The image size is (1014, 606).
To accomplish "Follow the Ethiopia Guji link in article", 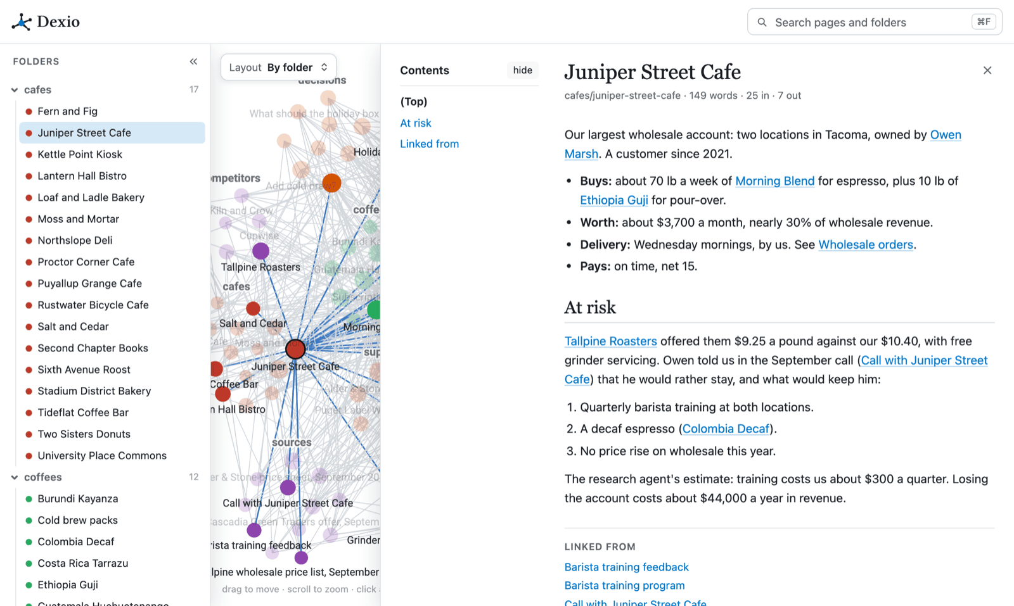I will pyautogui.click(x=614, y=200).
